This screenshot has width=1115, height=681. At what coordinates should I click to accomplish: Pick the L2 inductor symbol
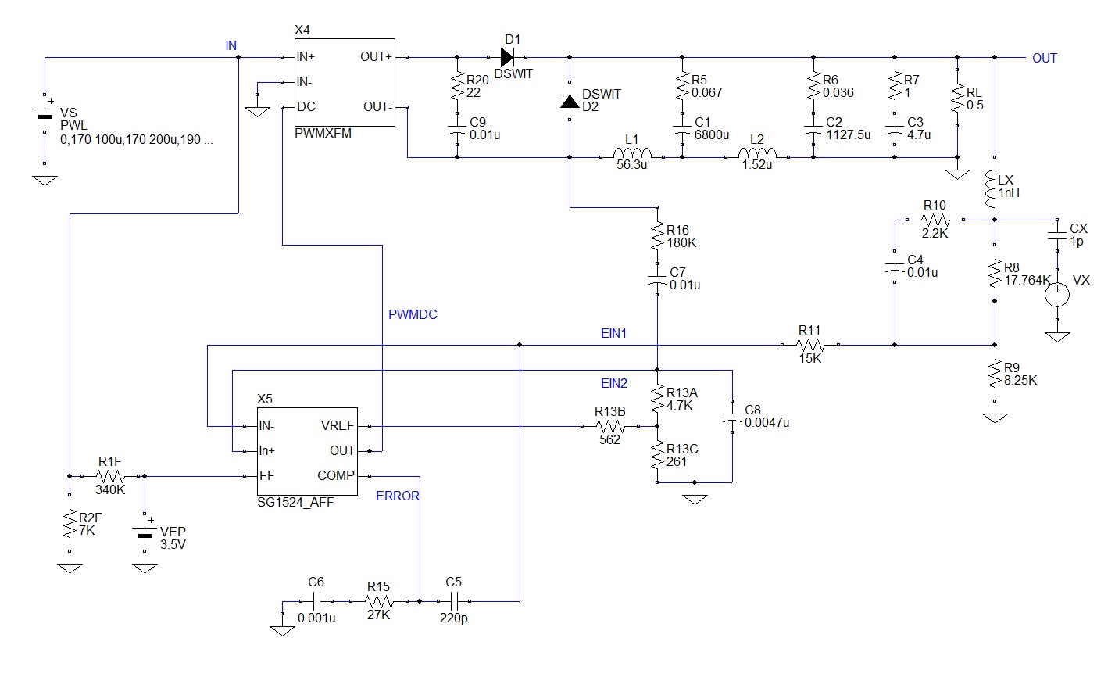tap(757, 156)
